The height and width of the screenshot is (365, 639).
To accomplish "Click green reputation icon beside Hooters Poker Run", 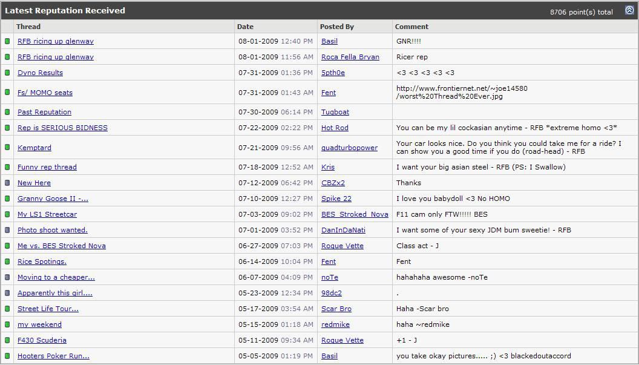I will (x=7, y=356).
